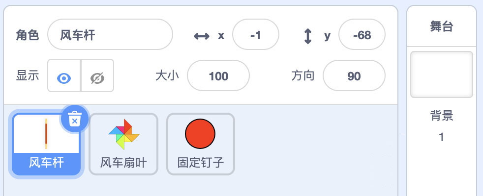Click the backdrop count number 1
The image size is (483, 196).
point(441,137)
